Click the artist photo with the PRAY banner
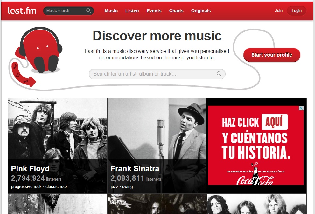Screen dimensions: 315x214 coord(157,204)
